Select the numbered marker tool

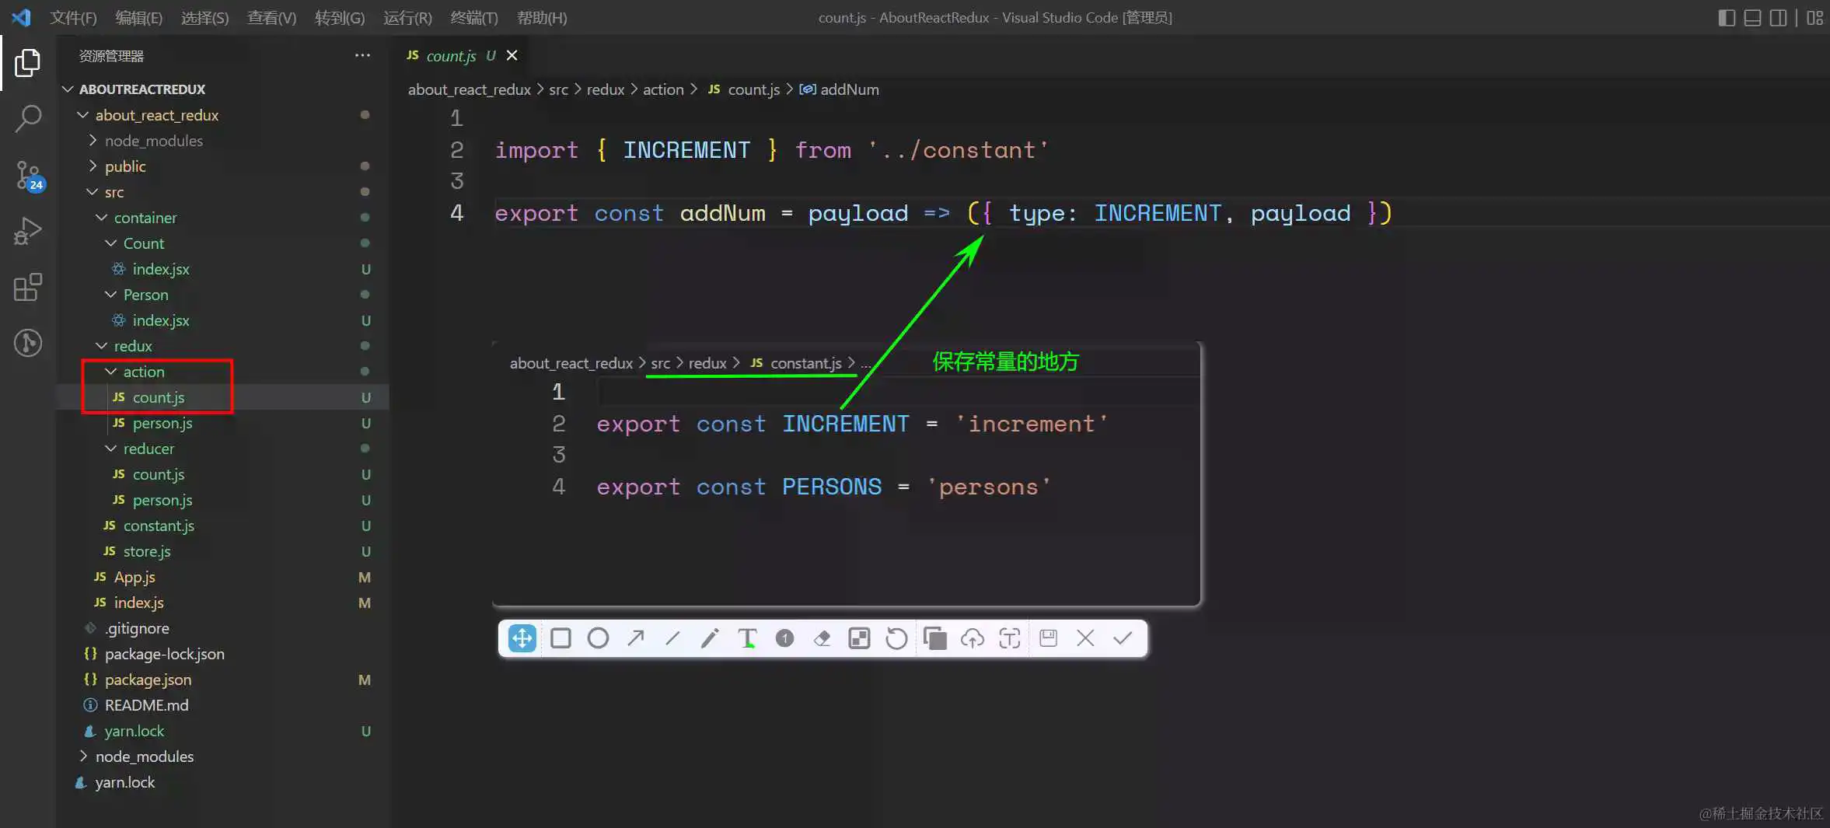(x=784, y=638)
